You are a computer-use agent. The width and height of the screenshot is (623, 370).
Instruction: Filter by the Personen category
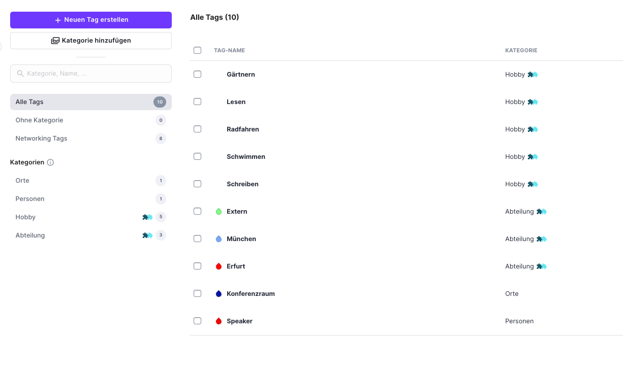(x=91, y=199)
